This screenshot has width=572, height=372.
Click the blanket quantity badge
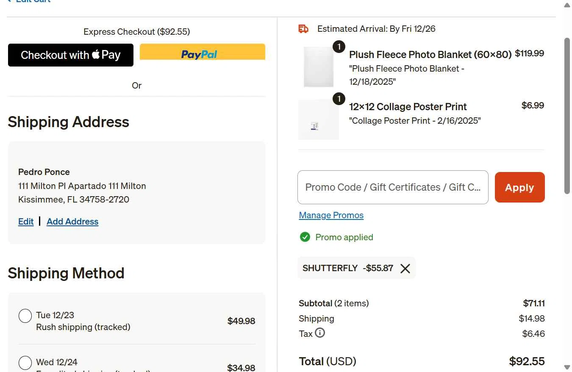[339, 47]
